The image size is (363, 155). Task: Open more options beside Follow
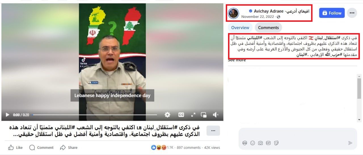point(352,13)
